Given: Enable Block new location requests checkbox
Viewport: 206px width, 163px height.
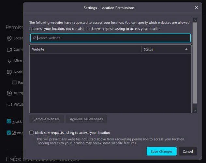Looking at the screenshot, I should click(31, 133).
